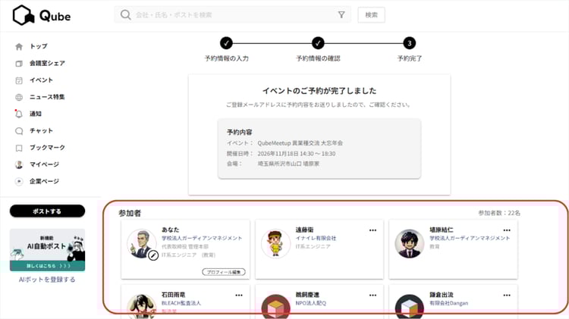
Task: Open マイページ in sidebar
Action: 44,164
